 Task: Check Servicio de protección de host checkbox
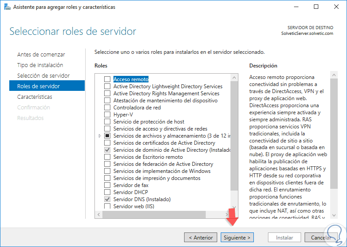107,122
